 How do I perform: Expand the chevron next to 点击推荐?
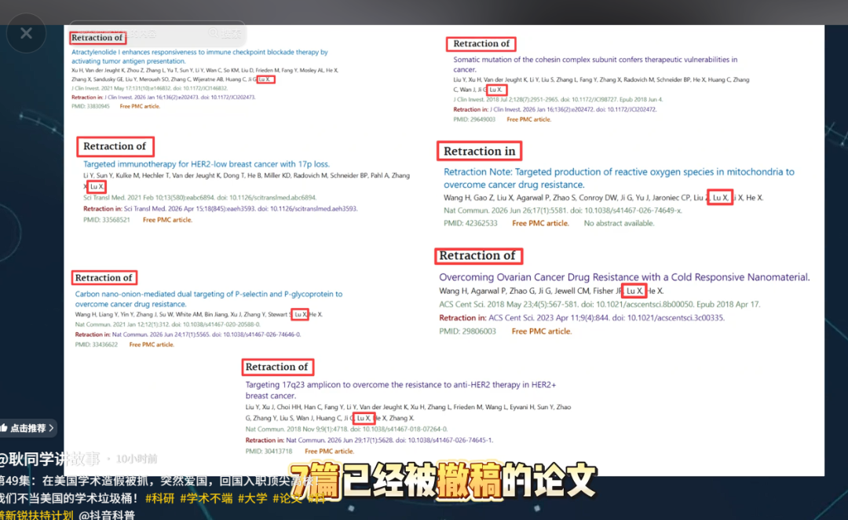click(51, 428)
